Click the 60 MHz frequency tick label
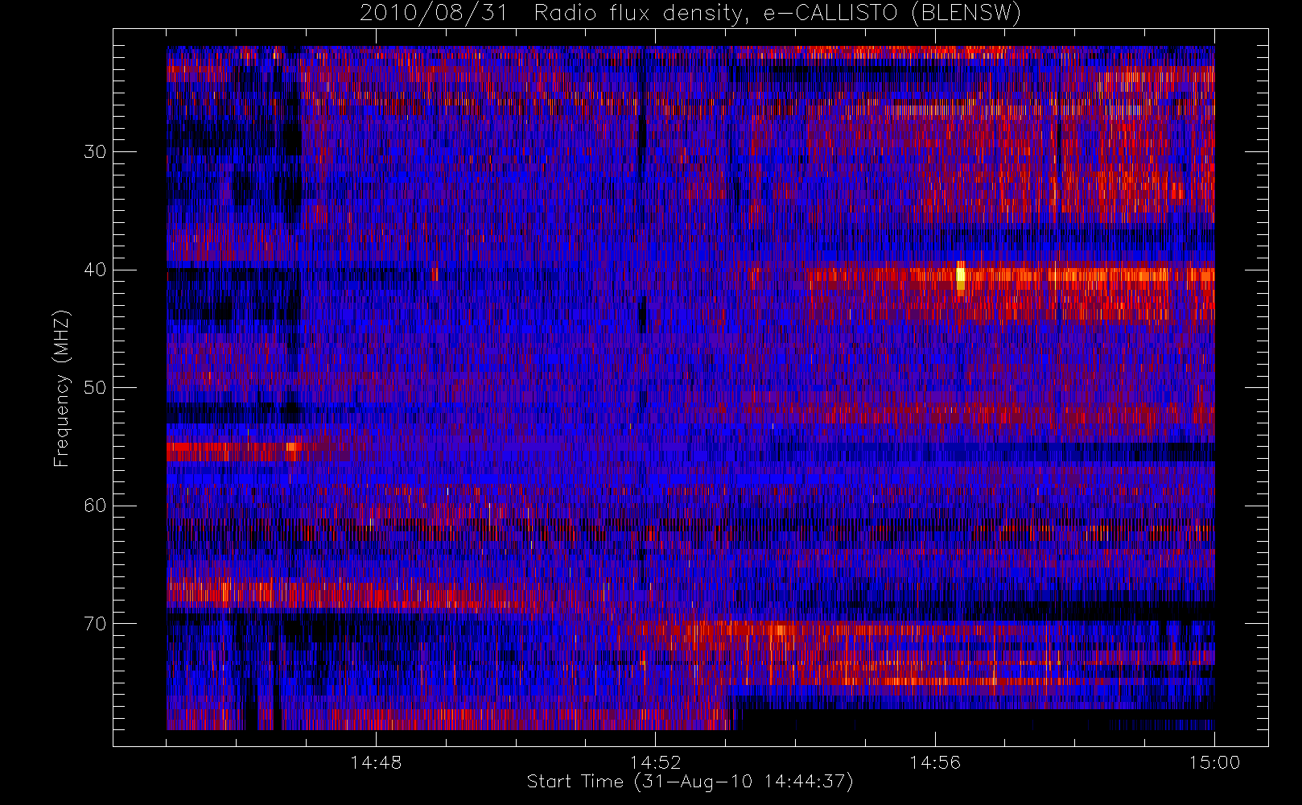Viewport: 1302px width, 805px height. [95, 506]
